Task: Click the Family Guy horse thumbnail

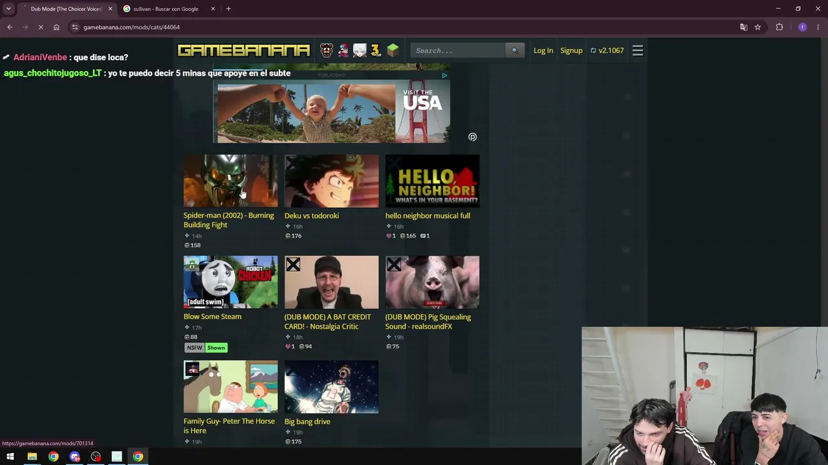Action: 230,387
